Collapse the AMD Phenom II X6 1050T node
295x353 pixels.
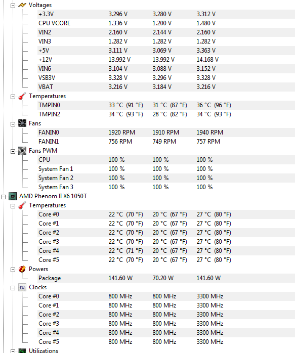(3, 197)
